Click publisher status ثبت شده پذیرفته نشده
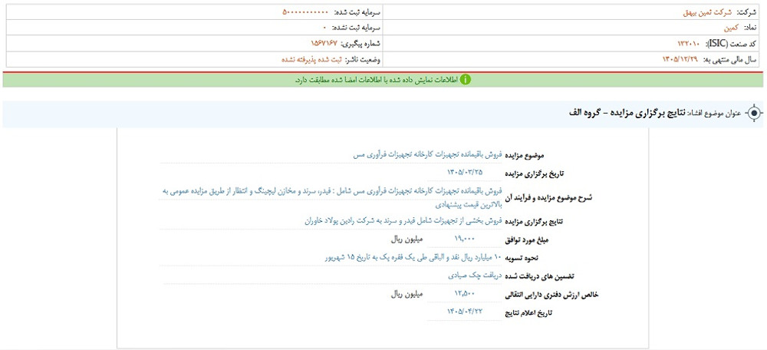Image resolution: width=767 pixels, height=350 pixels. click(311, 59)
